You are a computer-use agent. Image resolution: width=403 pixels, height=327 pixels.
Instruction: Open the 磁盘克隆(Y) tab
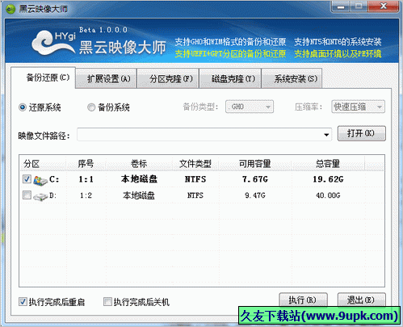click(x=230, y=78)
